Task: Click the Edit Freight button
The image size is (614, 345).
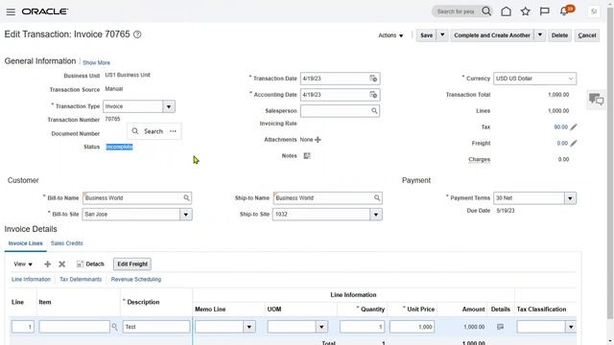Action: point(132,264)
